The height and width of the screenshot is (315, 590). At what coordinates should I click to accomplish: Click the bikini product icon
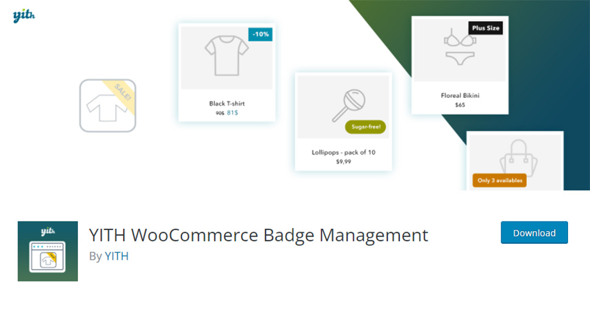click(x=460, y=47)
